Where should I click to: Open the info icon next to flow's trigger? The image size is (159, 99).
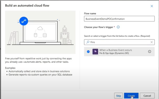[x=118, y=27]
